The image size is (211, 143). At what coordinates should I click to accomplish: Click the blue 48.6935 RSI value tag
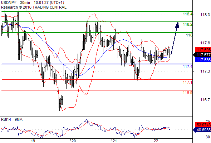(202, 130)
